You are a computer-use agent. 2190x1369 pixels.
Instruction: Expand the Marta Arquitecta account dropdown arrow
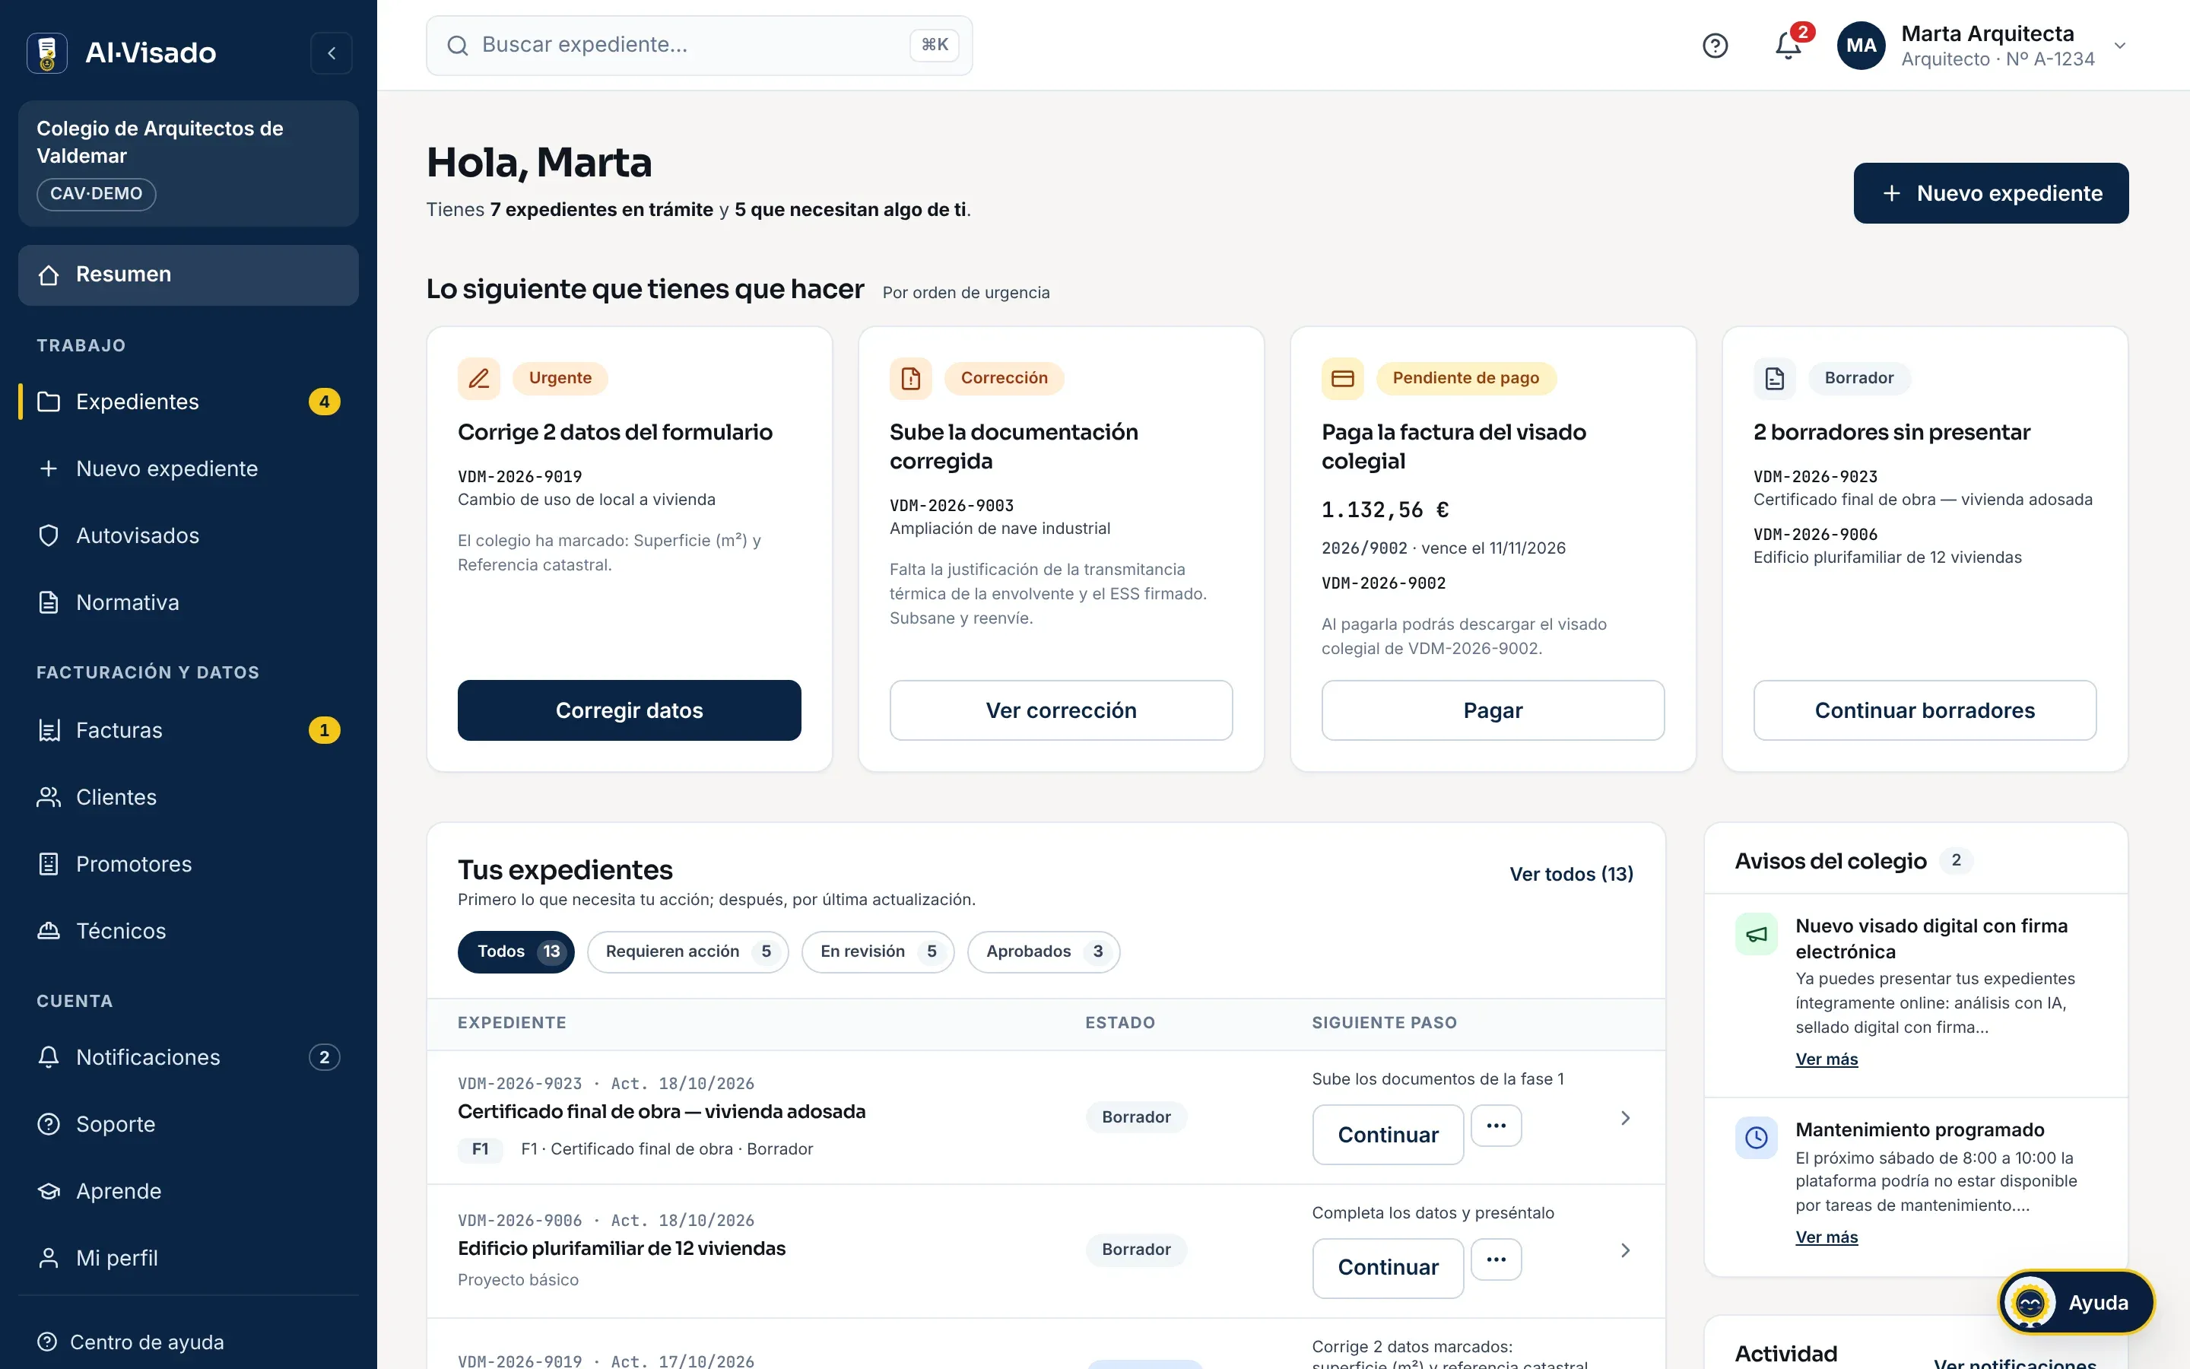click(2119, 46)
